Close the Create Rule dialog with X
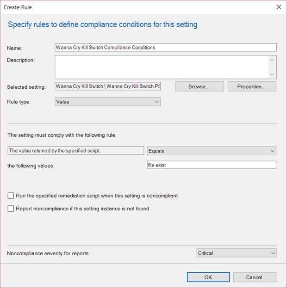287x288 pixels. click(279, 7)
